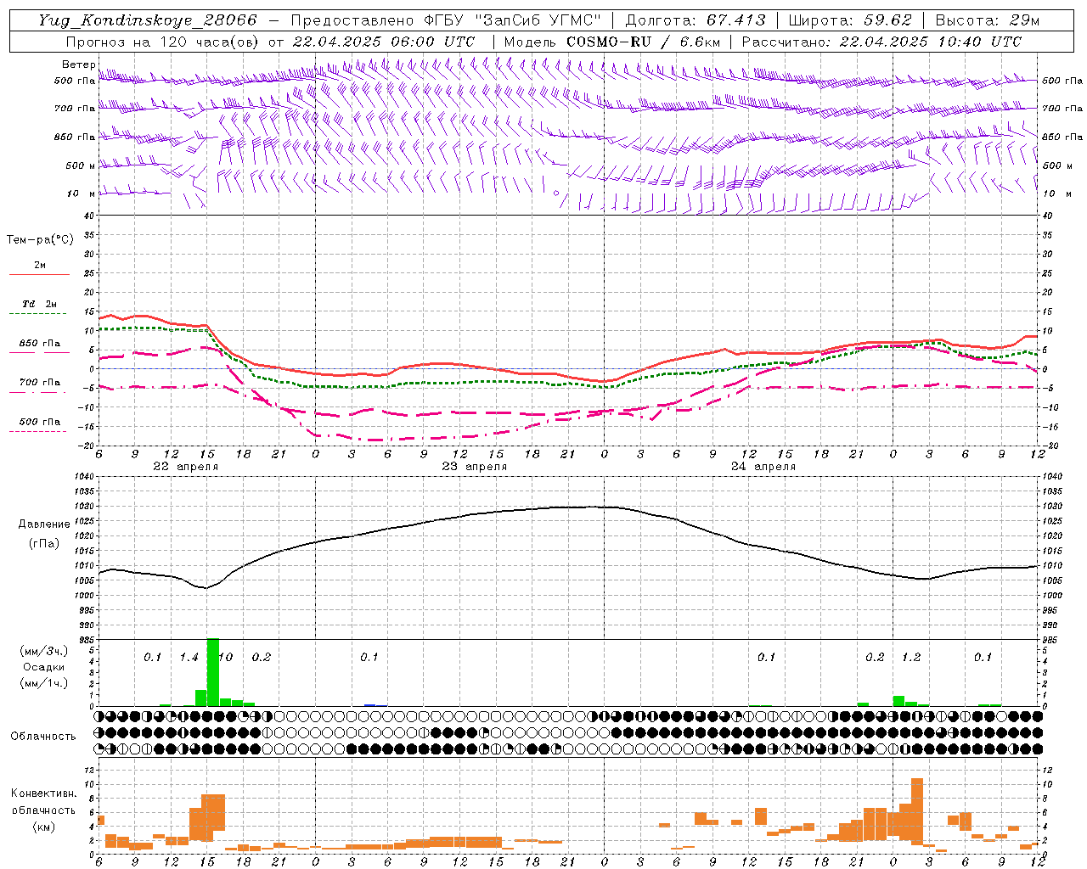
Task: Click the (гПа) unit under Давление
Action: click(44, 544)
